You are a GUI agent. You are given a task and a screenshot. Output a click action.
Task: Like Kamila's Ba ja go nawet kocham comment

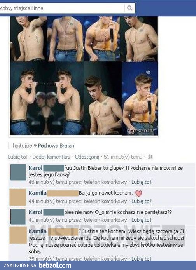[x=141, y=201]
